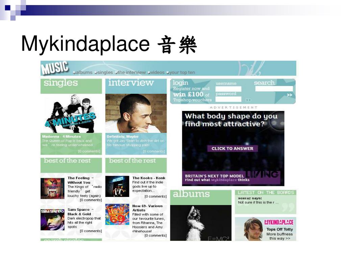Open Tops Off Totty promo link
346x259 pixels.
coord(279,229)
